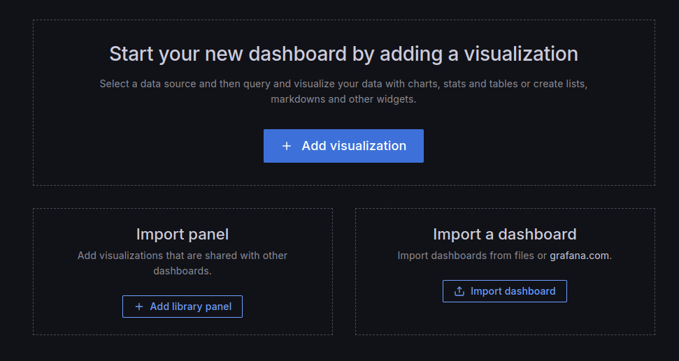Viewport: 679px width, 361px height.
Task: Click the 'Import panel' heading
Action: 183,234
